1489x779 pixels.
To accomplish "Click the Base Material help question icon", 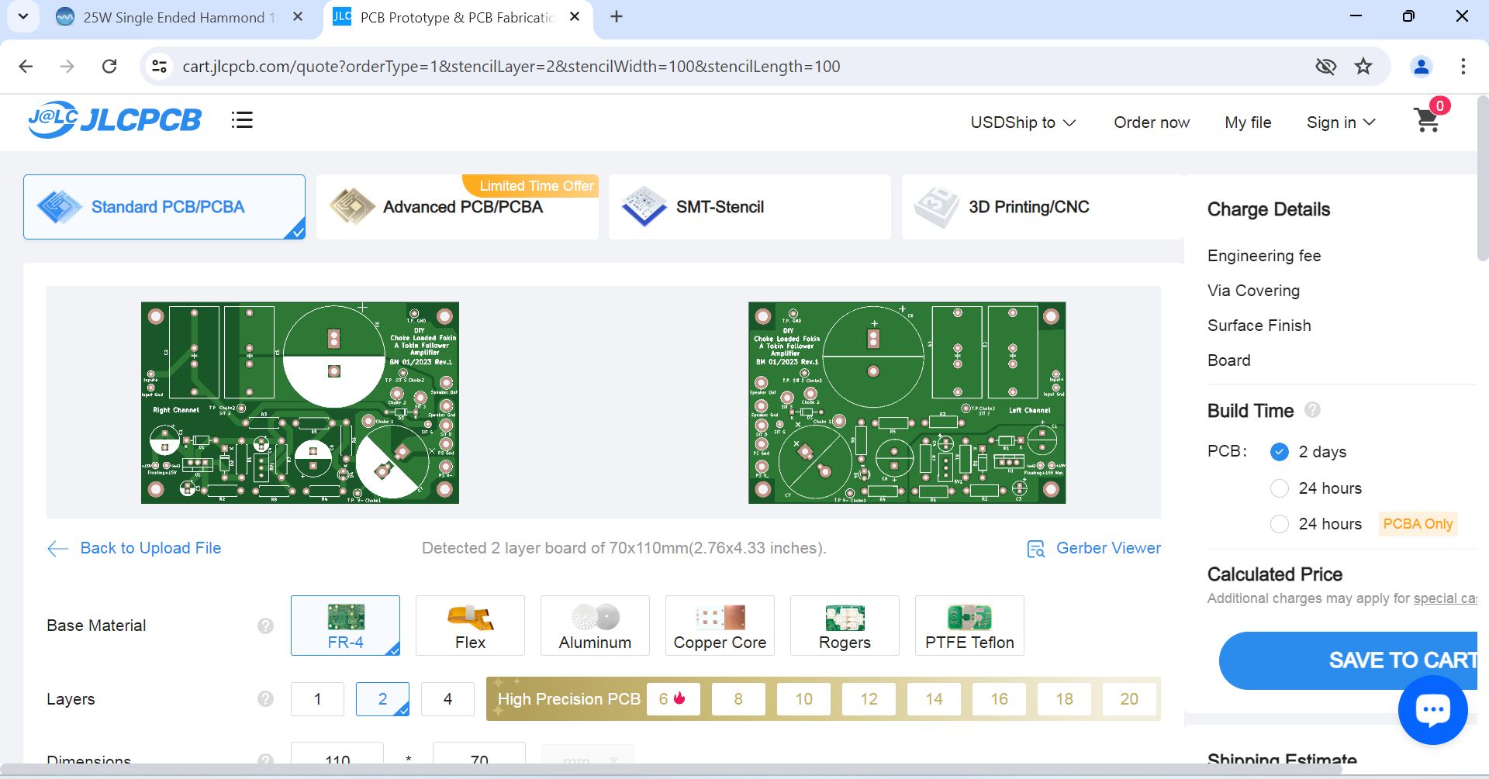I will [265, 626].
